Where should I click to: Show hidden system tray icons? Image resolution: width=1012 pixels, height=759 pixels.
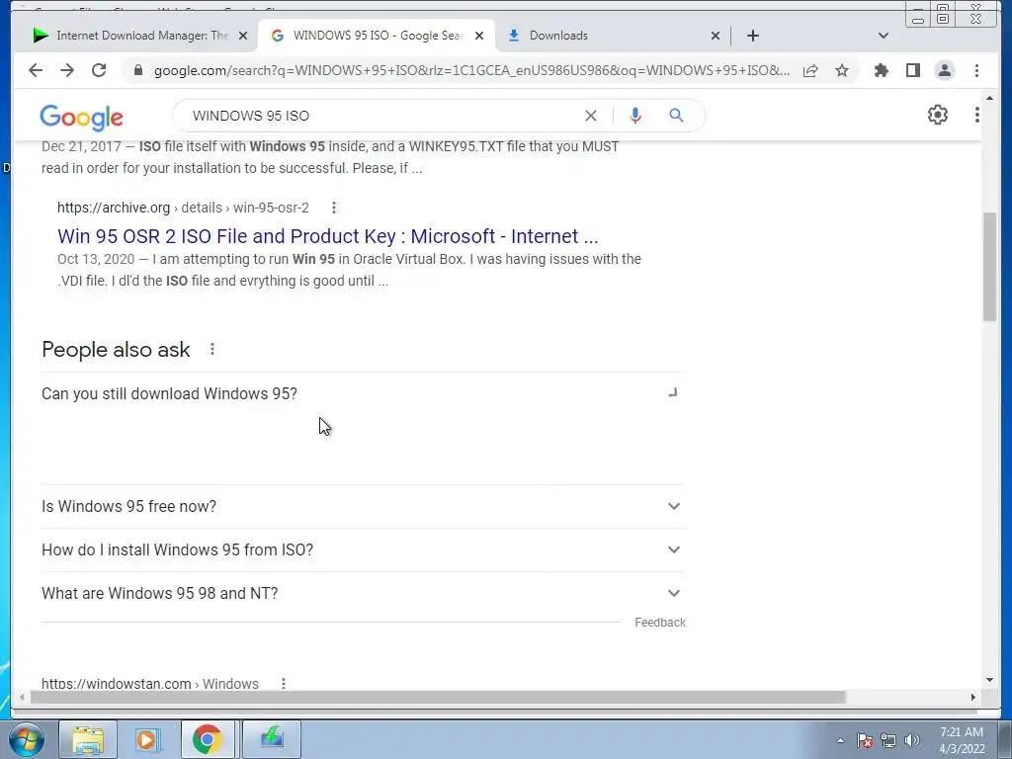tap(840, 740)
